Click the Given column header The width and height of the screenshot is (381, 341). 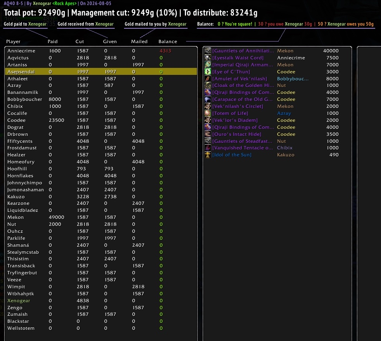click(x=110, y=42)
